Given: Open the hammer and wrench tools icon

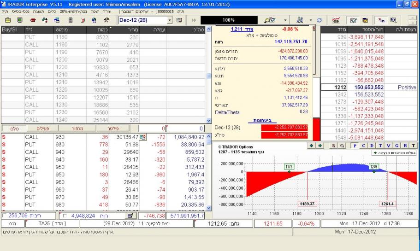Looking at the screenshot, I should tap(106, 21).
